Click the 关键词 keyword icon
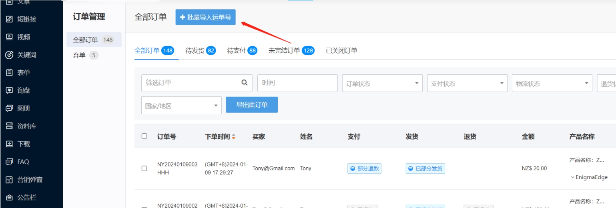616x208 pixels. (9, 55)
